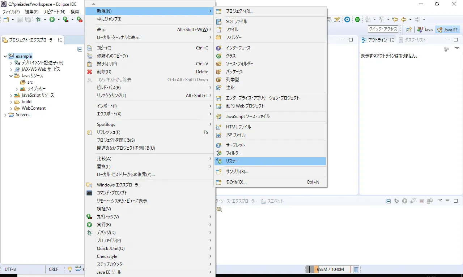Viewport: 463px width, 277px height.
Task: Open Back history dropdown arrow
Action: point(410,19)
